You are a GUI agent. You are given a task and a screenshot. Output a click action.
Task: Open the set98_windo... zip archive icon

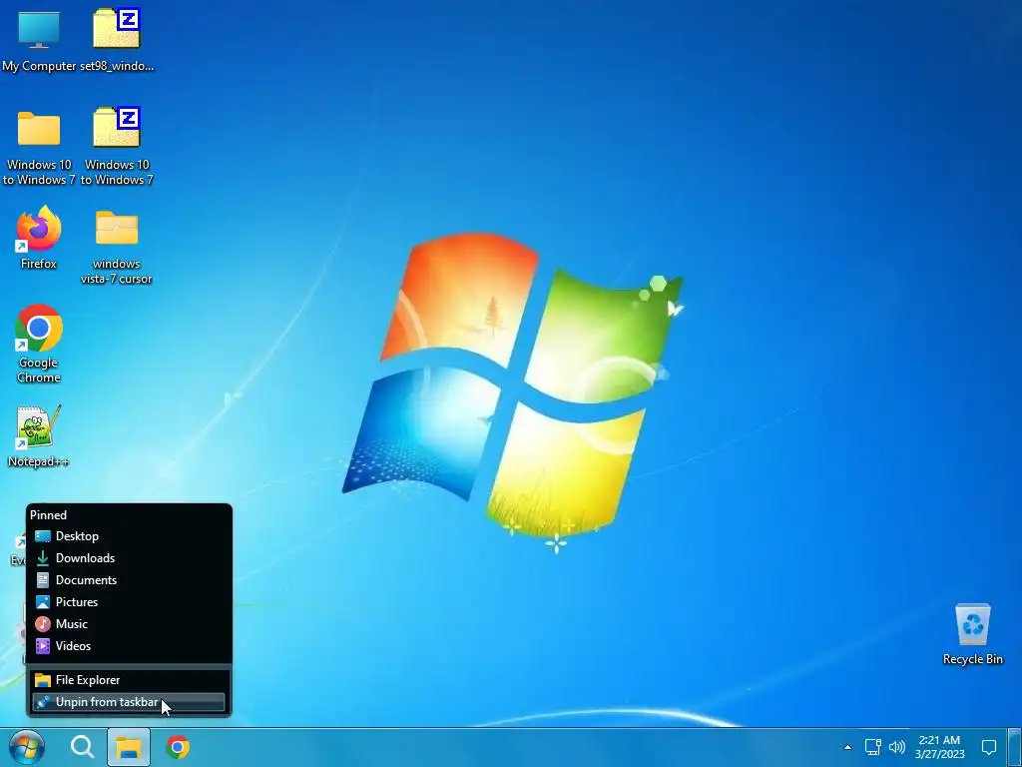pos(117,40)
